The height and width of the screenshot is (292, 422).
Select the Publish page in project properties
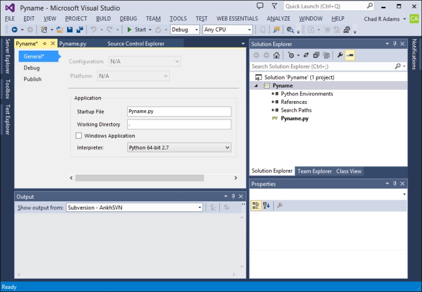point(32,79)
